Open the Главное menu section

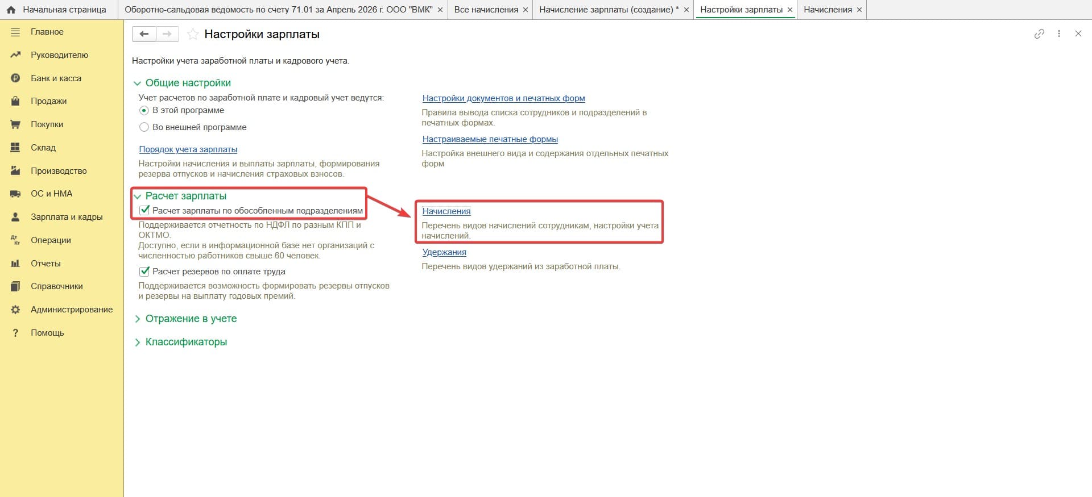point(47,32)
